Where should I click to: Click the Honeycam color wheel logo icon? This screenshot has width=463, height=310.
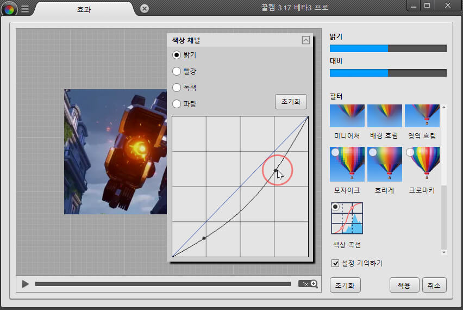[9, 8]
